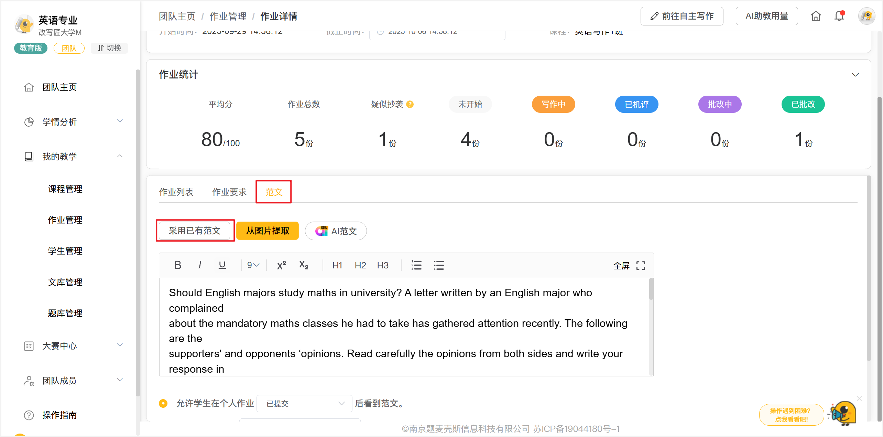Collapse the 作业统计 panel chevron
This screenshot has width=883, height=437.
point(855,74)
